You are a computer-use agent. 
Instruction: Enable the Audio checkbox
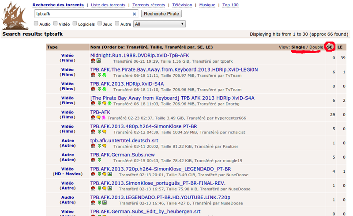click(36, 24)
